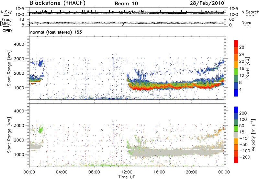The height and width of the screenshot is (179, 259).
Task: Click the "4" label on power colorbar
Action: click(x=240, y=89)
